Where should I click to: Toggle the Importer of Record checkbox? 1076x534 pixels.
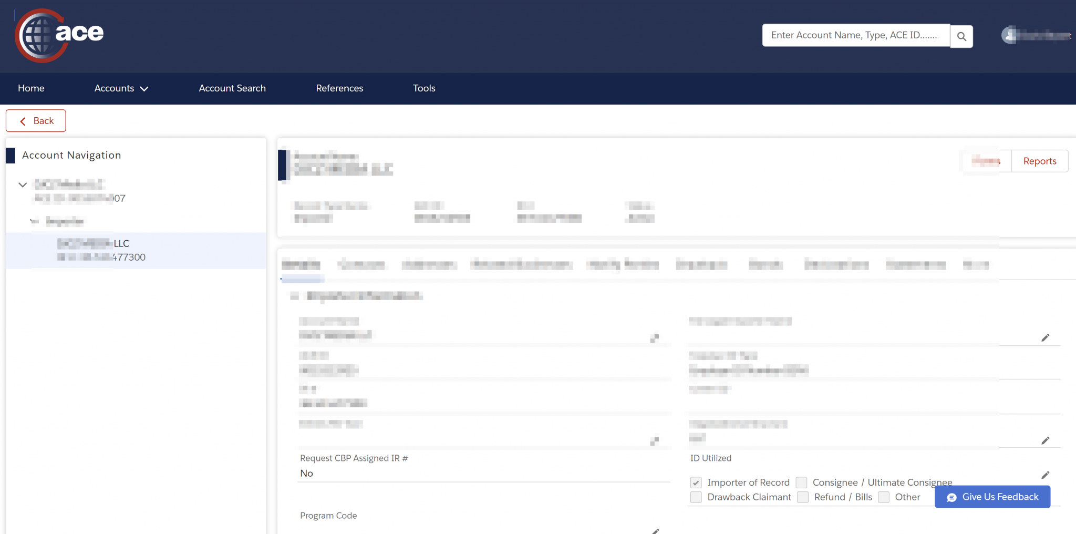pyautogui.click(x=696, y=482)
